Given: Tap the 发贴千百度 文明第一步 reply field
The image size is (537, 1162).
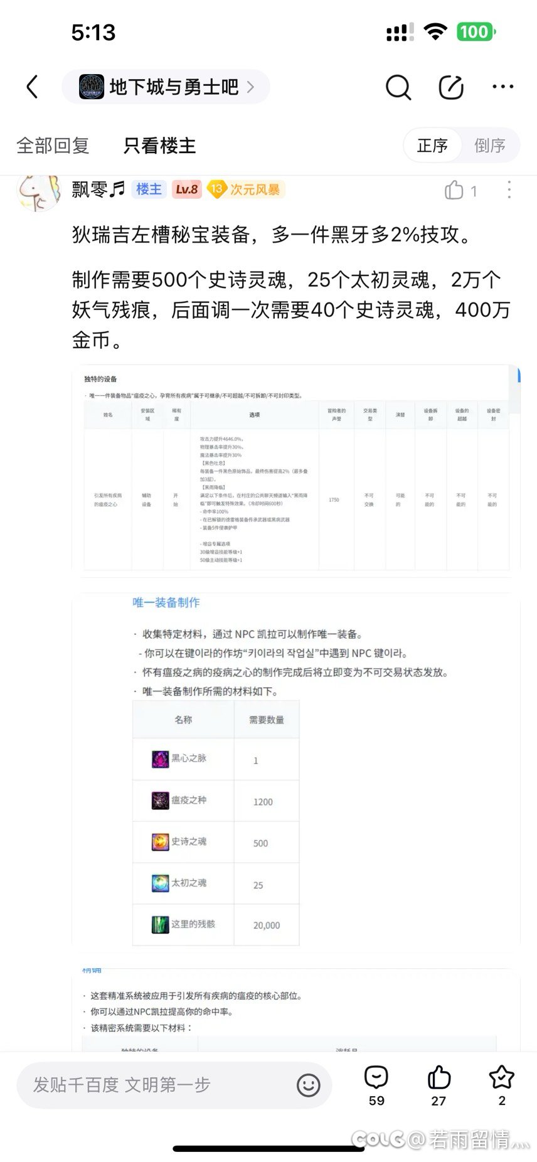Looking at the screenshot, I should click(x=174, y=1084).
